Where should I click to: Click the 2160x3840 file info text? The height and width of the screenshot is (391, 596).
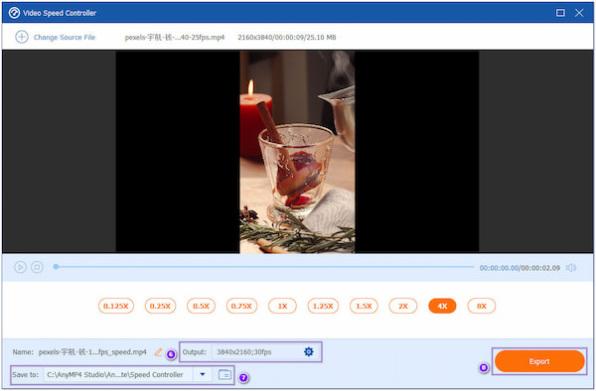click(287, 37)
